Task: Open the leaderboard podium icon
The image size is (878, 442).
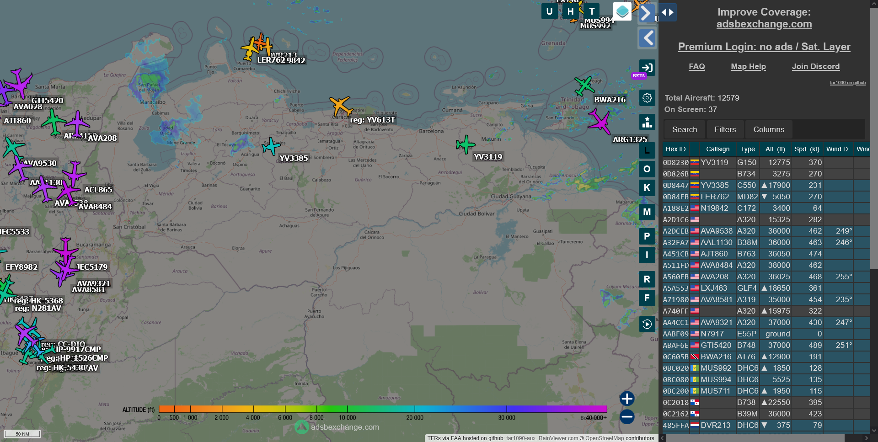Action: [x=647, y=122]
